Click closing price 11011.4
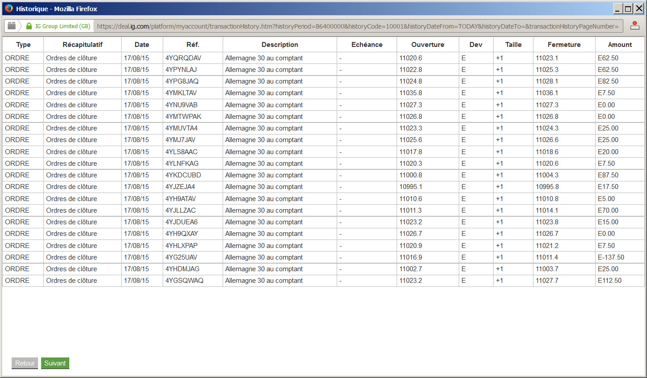 (x=547, y=257)
